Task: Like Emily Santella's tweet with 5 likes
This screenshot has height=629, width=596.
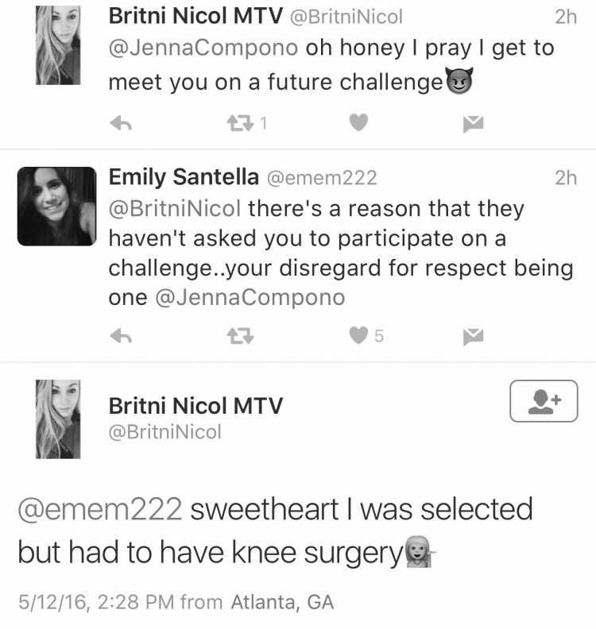Action: (358, 335)
